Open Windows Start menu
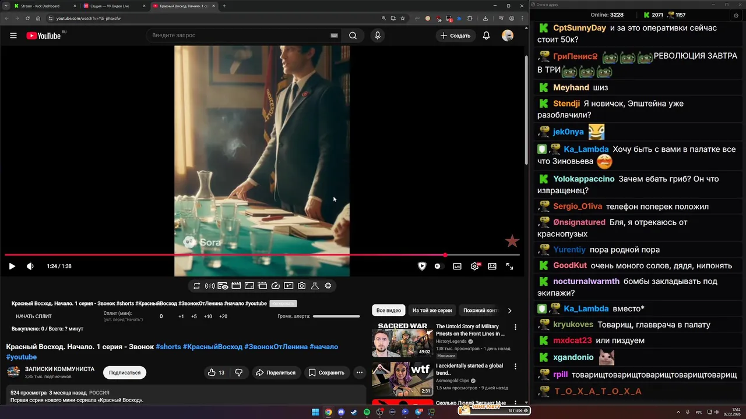Image resolution: width=746 pixels, height=419 pixels. 315,412
